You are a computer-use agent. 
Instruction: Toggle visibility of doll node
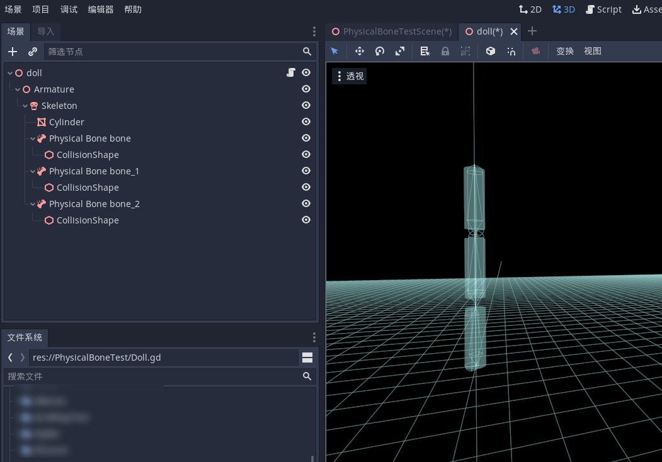pyautogui.click(x=306, y=72)
